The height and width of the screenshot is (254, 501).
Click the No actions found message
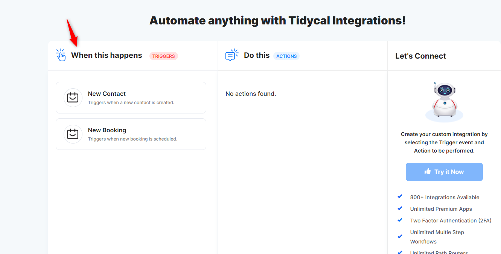click(251, 94)
